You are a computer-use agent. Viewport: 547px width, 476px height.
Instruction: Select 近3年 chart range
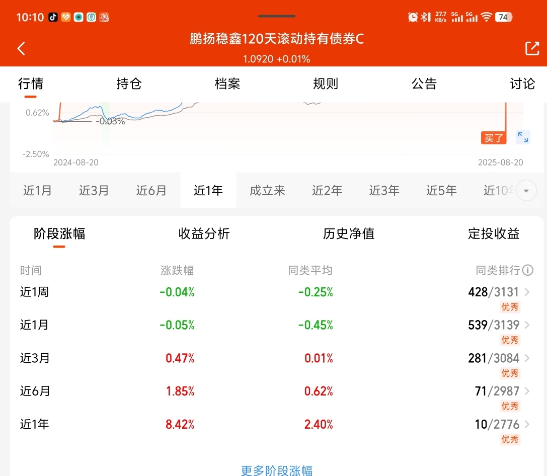coord(384,190)
